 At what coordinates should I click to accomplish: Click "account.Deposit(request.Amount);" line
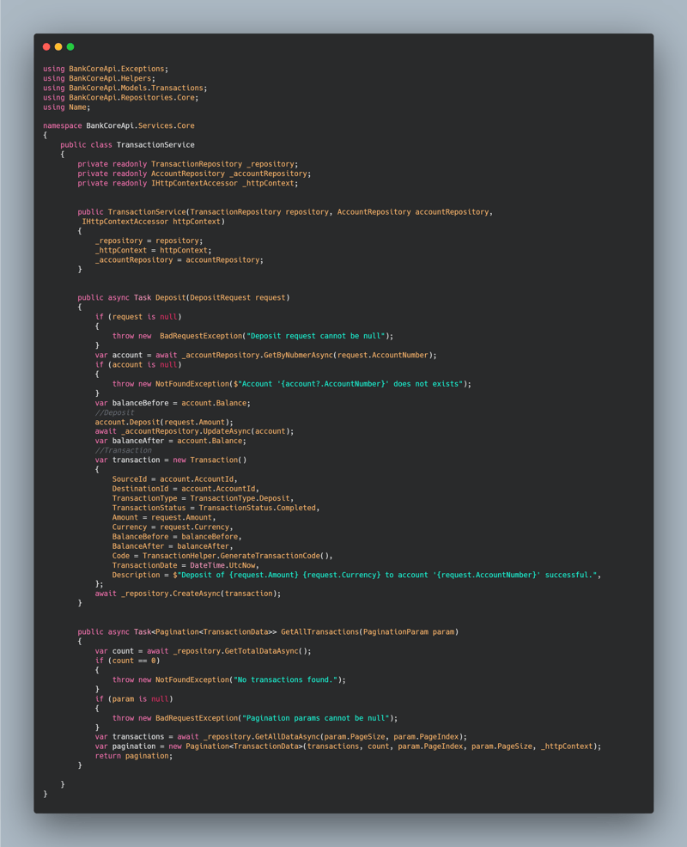[164, 423]
